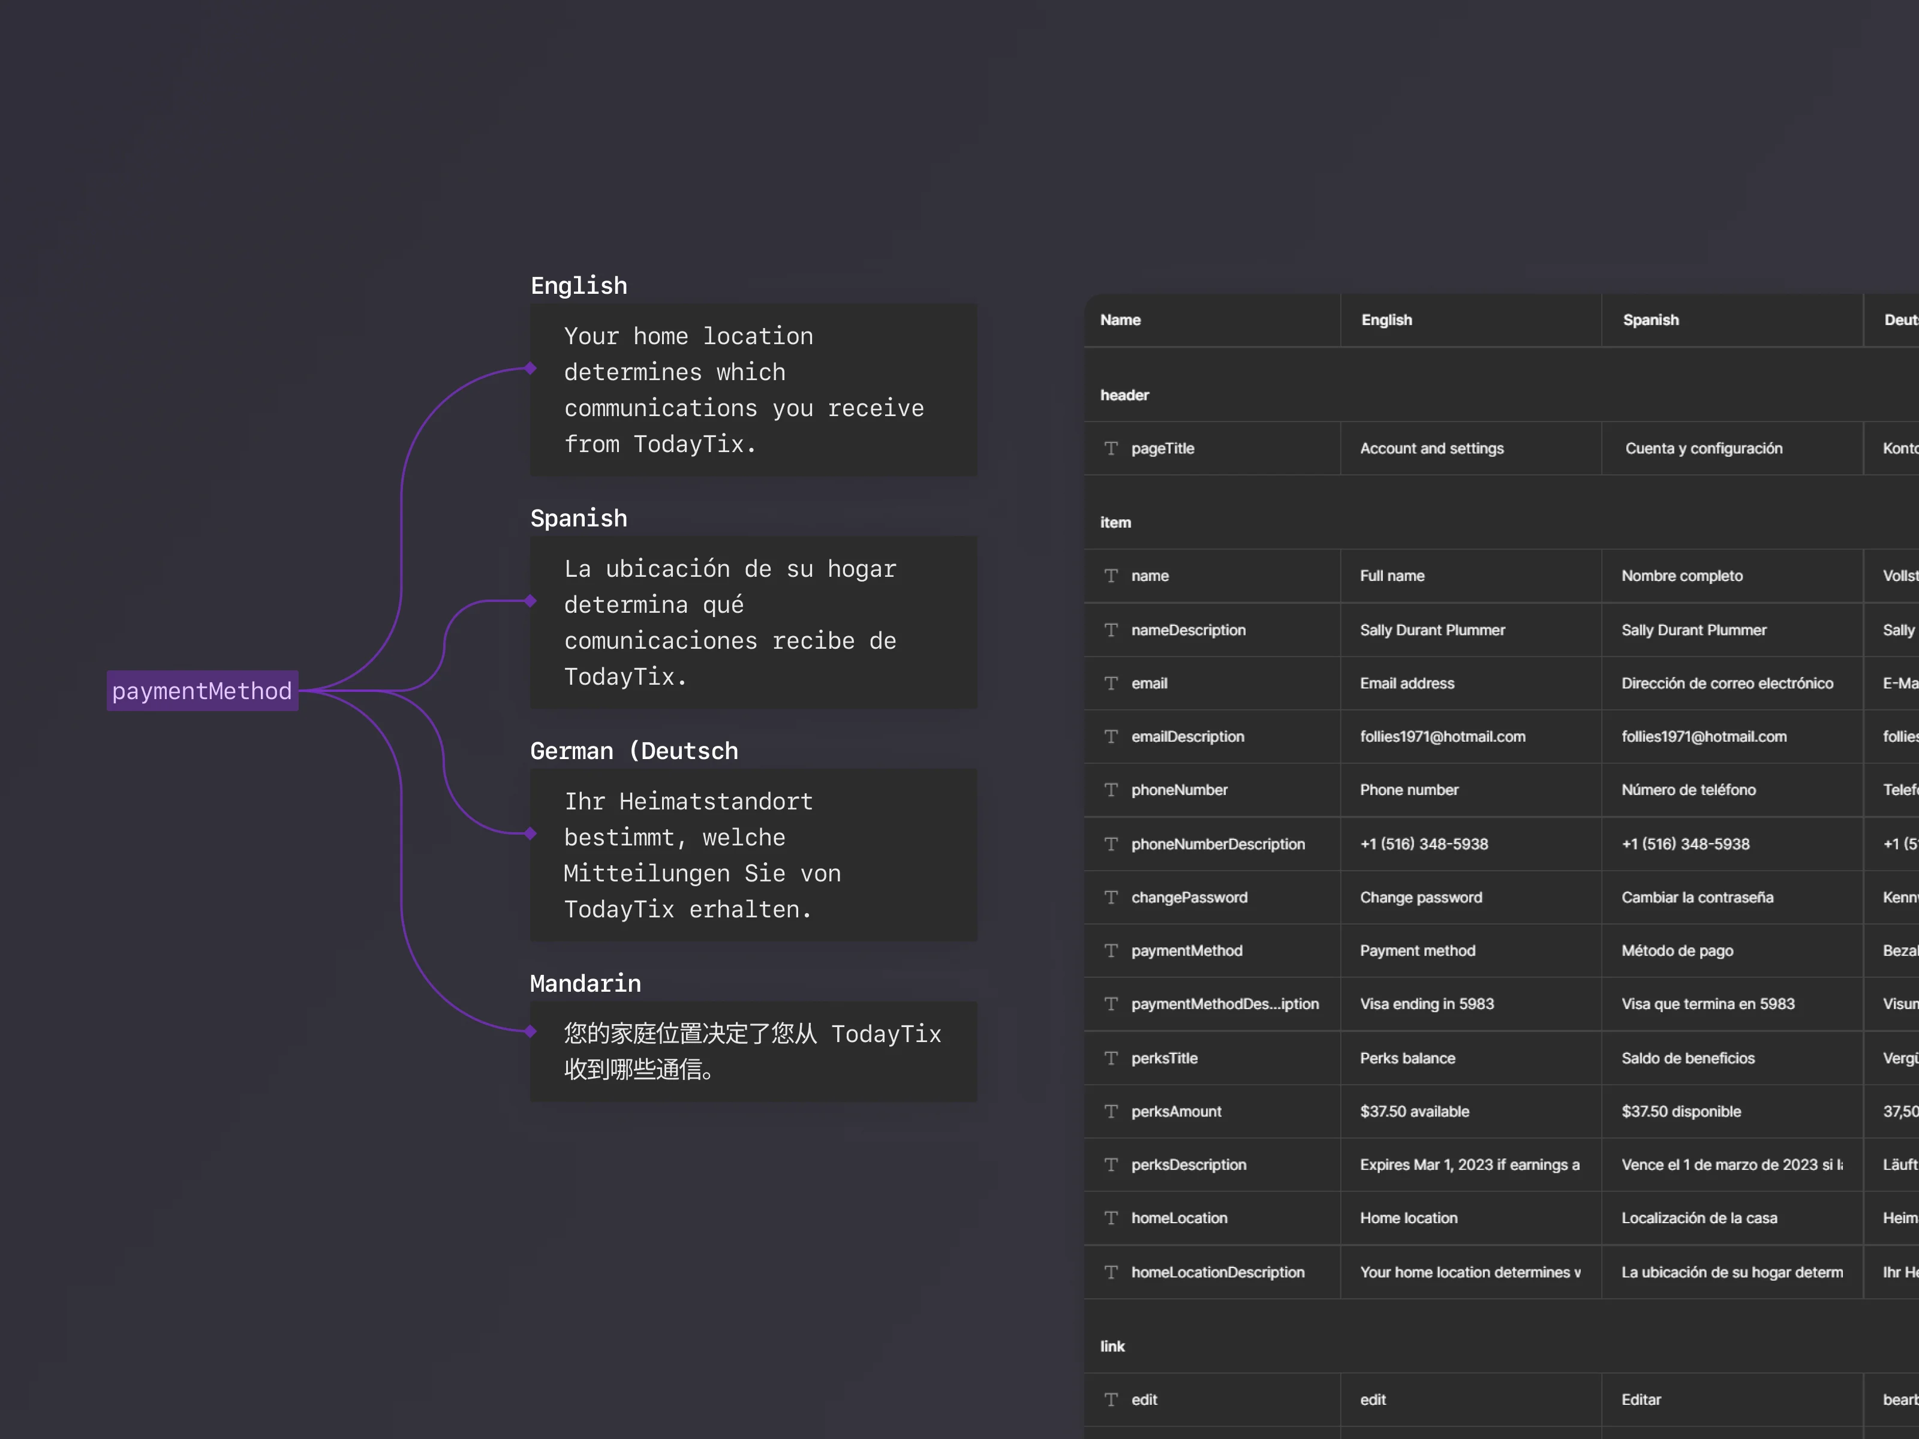This screenshot has height=1439, width=1919.
Task: Click the text icon beside homeLocation
Action: 1111,1219
